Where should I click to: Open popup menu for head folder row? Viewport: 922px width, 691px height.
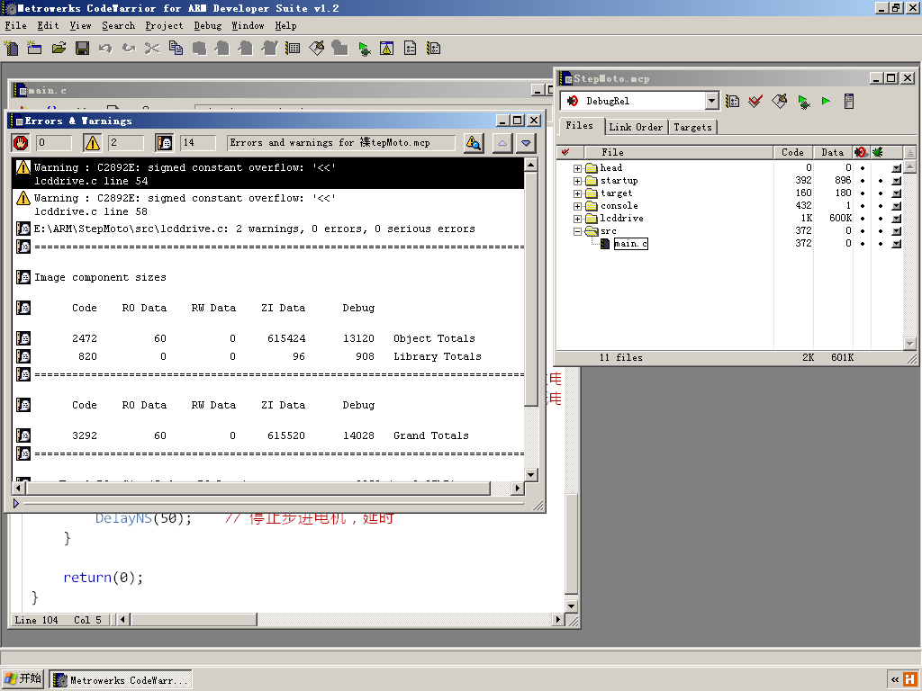tap(896, 168)
